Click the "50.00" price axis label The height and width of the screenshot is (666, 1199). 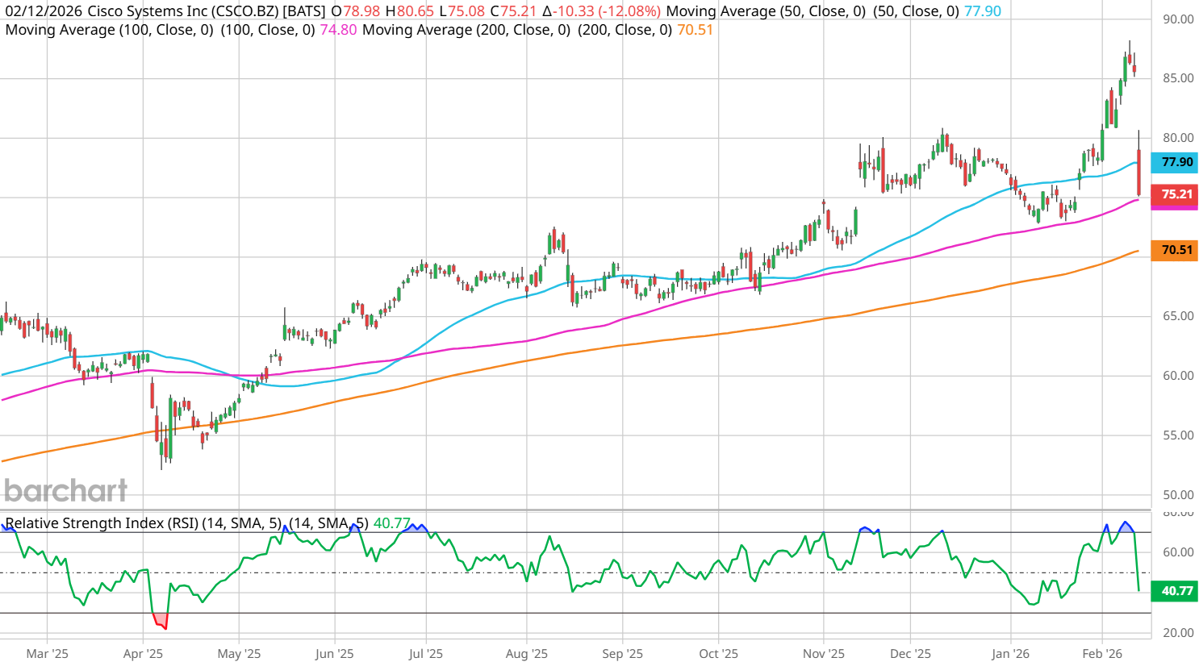(1178, 495)
